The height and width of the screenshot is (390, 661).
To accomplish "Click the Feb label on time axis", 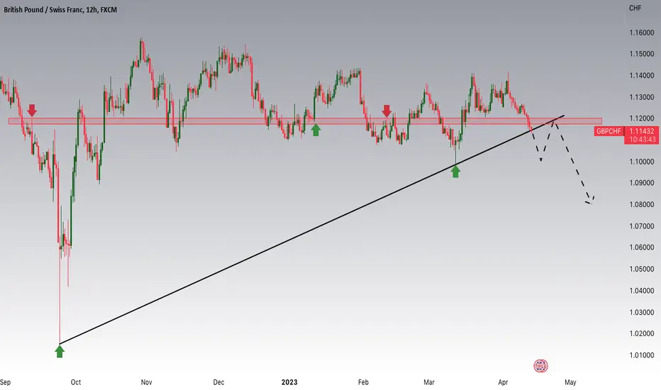I will [x=363, y=382].
